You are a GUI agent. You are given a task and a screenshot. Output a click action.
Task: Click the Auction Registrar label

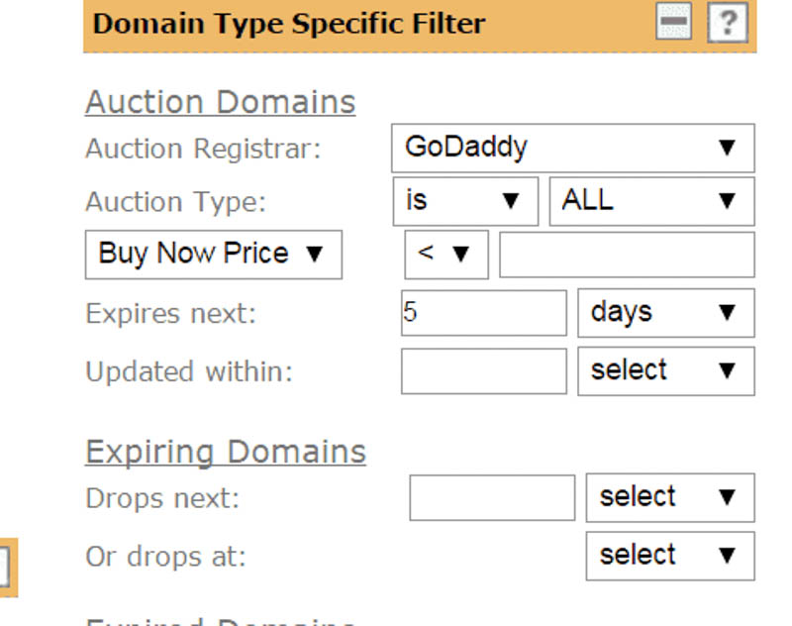point(203,149)
